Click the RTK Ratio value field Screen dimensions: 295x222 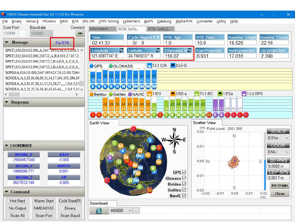(x=210, y=43)
